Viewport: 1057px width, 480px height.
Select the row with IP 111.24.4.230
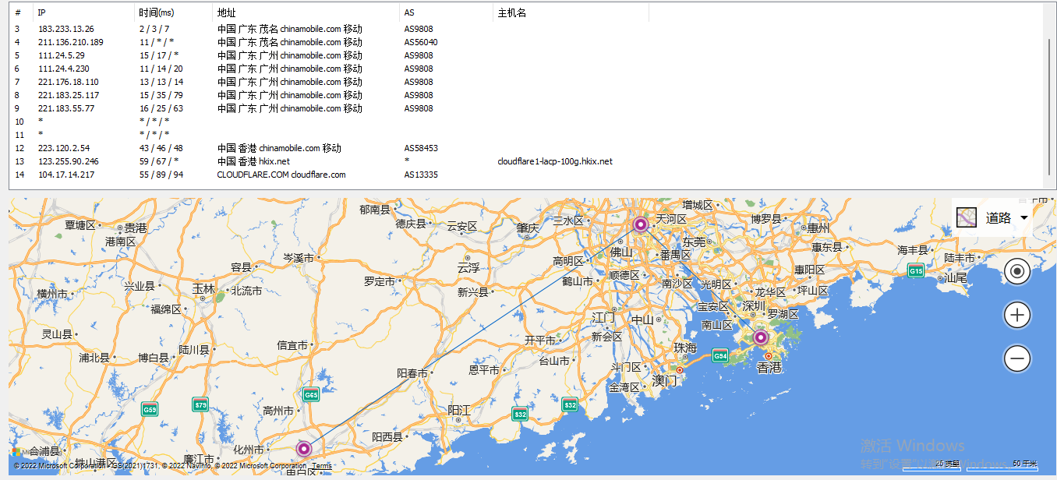click(526, 69)
